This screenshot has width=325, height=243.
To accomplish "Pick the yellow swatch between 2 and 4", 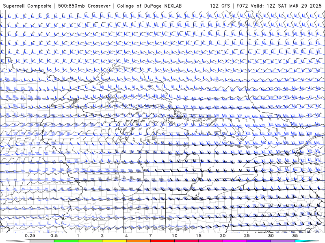I will [x=114, y=241].
